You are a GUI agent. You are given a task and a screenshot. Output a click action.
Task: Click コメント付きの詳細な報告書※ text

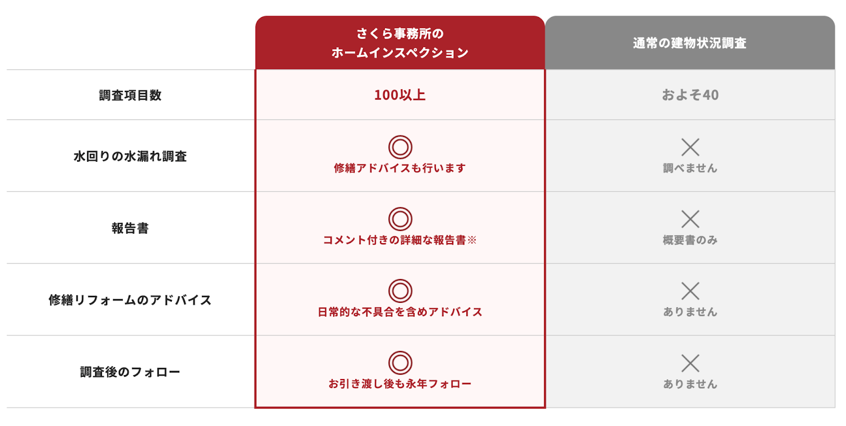[x=400, y=240]
